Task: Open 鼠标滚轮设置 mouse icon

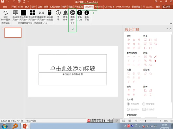Action: point(50,13)
